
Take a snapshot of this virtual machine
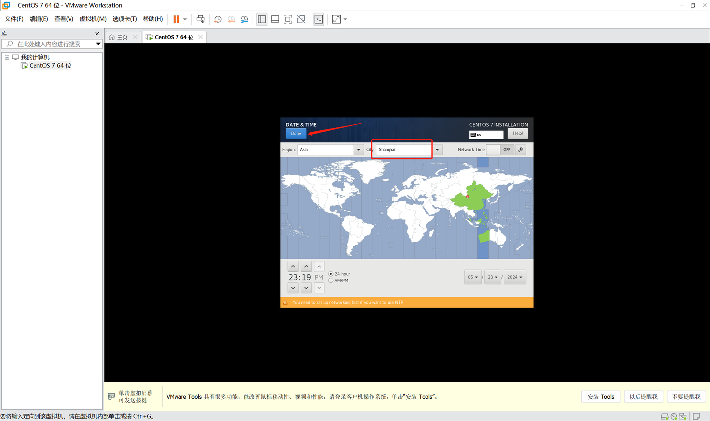click(x=217, y=19)
